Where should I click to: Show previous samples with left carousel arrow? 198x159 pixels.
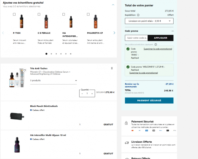click(x=3, y=33)
